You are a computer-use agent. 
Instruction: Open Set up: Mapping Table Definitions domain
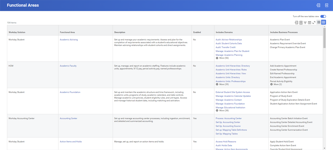coord(231,130)
